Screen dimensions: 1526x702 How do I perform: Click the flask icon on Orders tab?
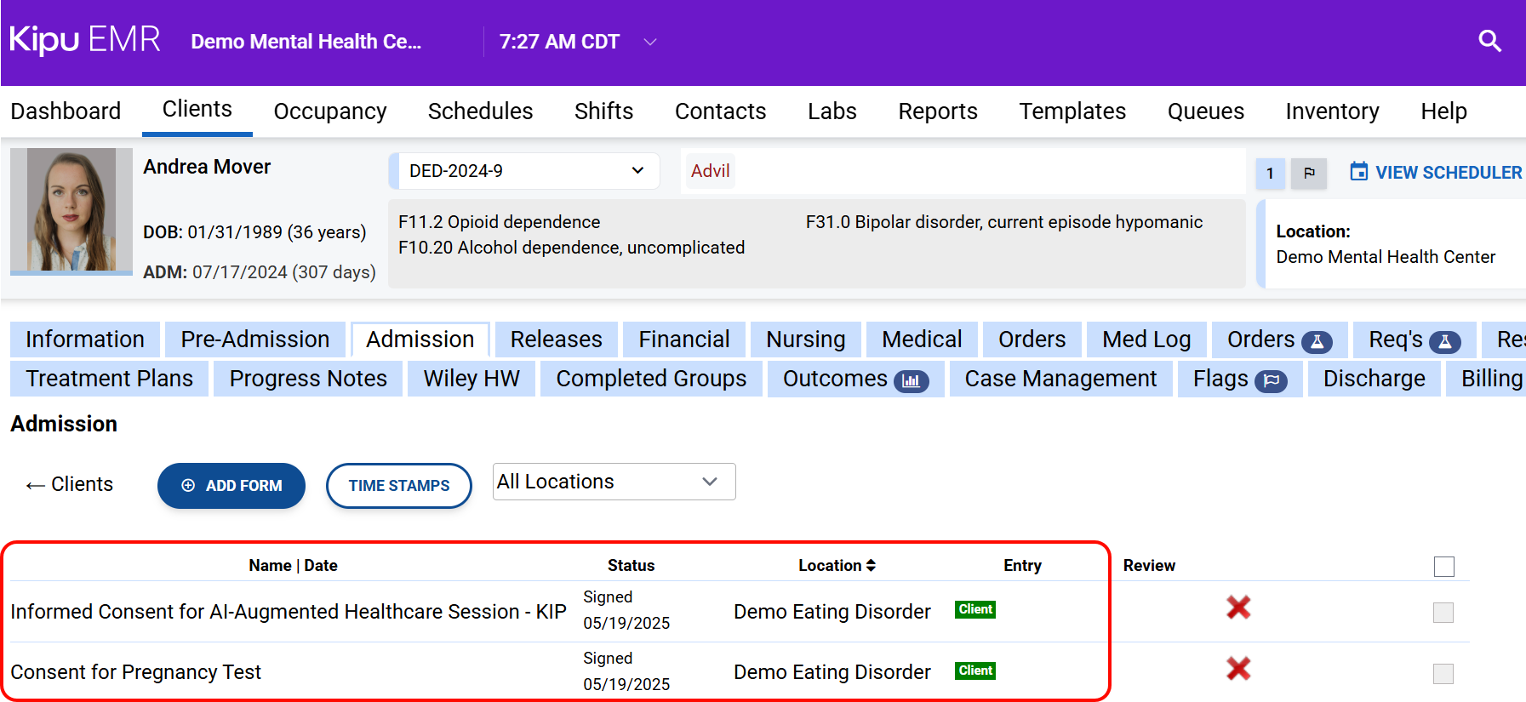(x=1317, y=342)
